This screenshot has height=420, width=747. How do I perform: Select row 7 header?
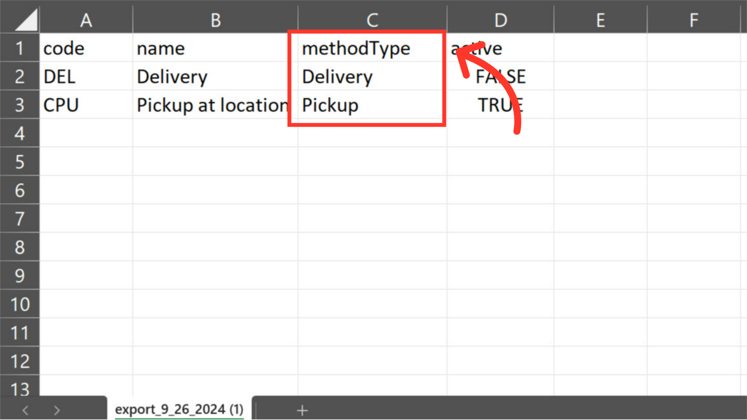[x=19, y=219]
